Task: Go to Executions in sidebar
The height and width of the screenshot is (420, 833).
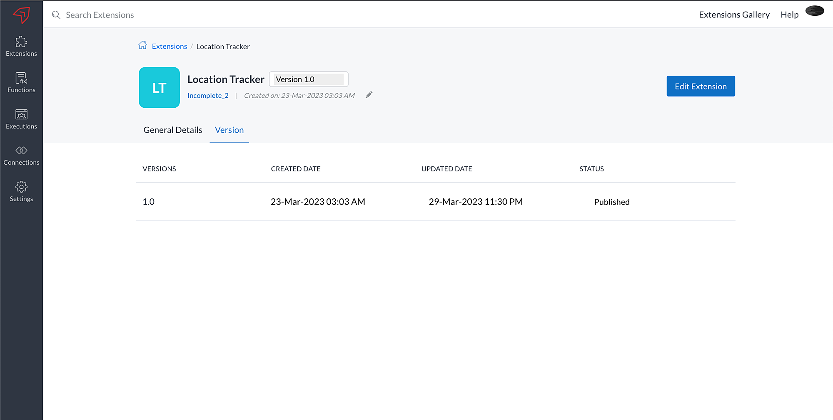Action: 21,119
